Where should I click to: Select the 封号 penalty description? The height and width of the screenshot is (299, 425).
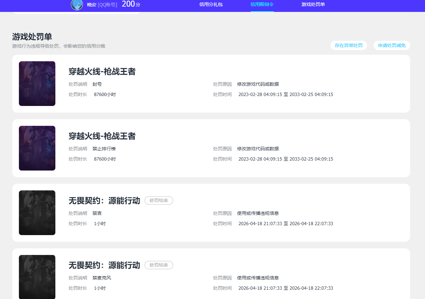coord(97,84)
